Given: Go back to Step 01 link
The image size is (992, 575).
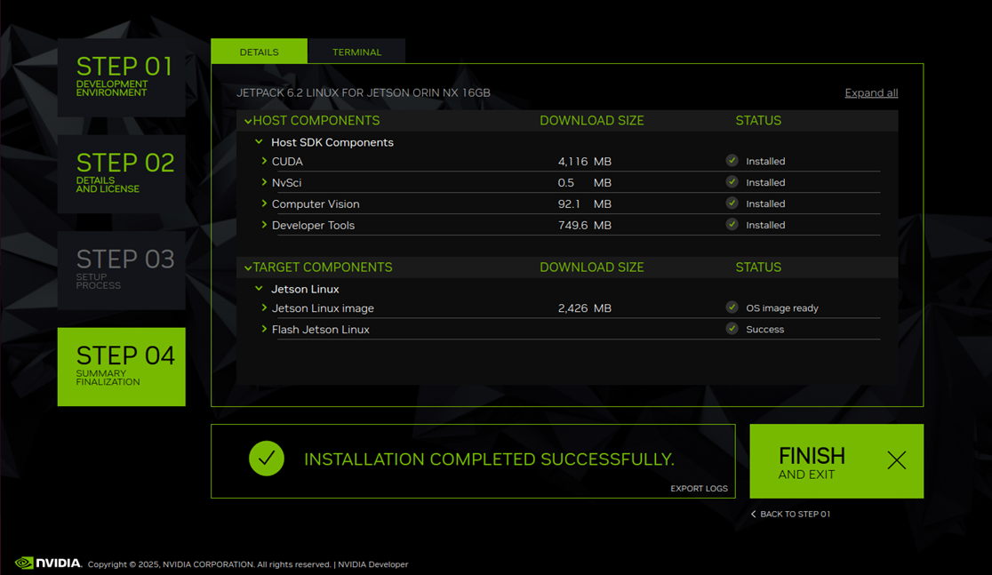Looking at the screenshot, I should [x=790, y=515].
